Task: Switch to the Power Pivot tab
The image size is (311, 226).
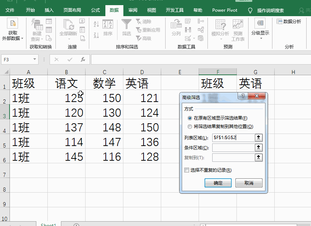Action: pyautogui.click(x=225, y=10)
